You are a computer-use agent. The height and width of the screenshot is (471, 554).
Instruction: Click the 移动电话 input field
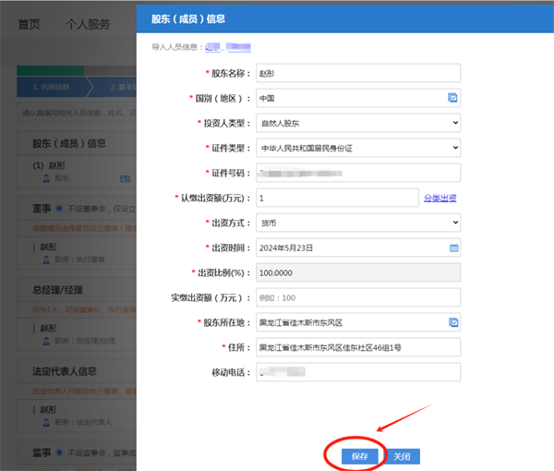[356, 372]
